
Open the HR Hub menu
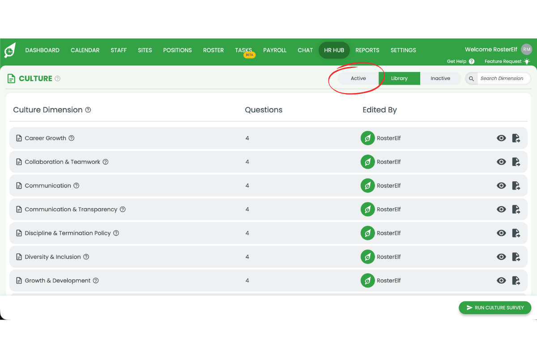[334, 50]
